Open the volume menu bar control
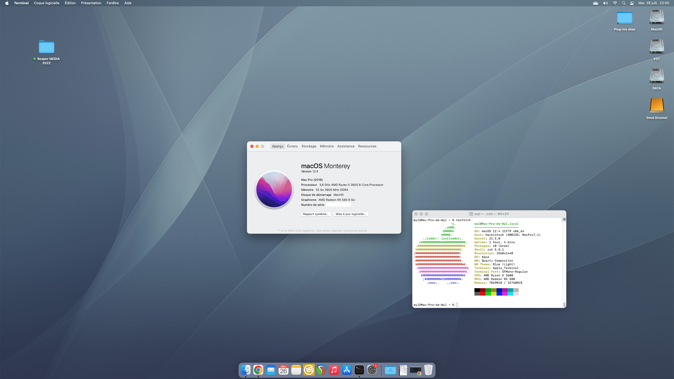 pyautogui.click(x=605, y=3)
